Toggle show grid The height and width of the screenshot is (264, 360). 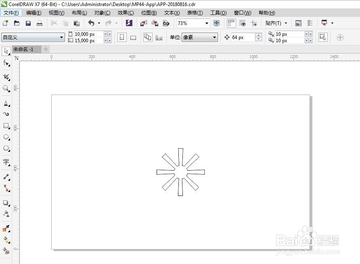pos(243,23)
